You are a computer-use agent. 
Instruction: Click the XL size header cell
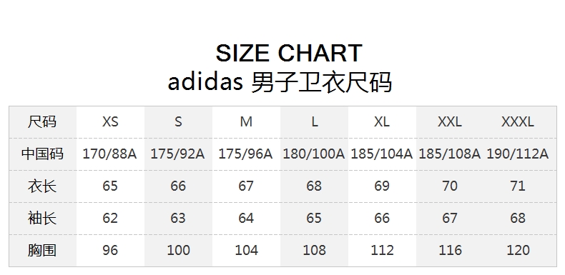382,122
